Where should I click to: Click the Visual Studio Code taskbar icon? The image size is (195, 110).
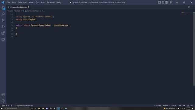pyautogui.click(x=58, y=108)
